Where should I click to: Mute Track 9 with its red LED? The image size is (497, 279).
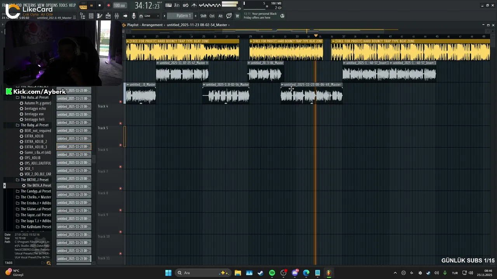(120, 232)
